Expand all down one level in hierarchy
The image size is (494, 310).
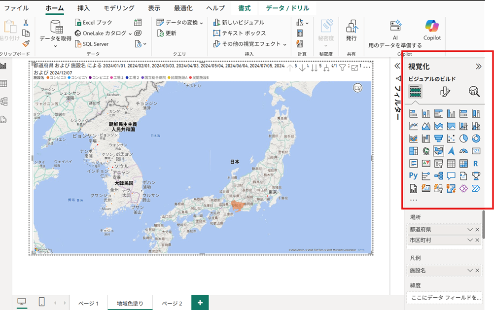coord(326,68)
